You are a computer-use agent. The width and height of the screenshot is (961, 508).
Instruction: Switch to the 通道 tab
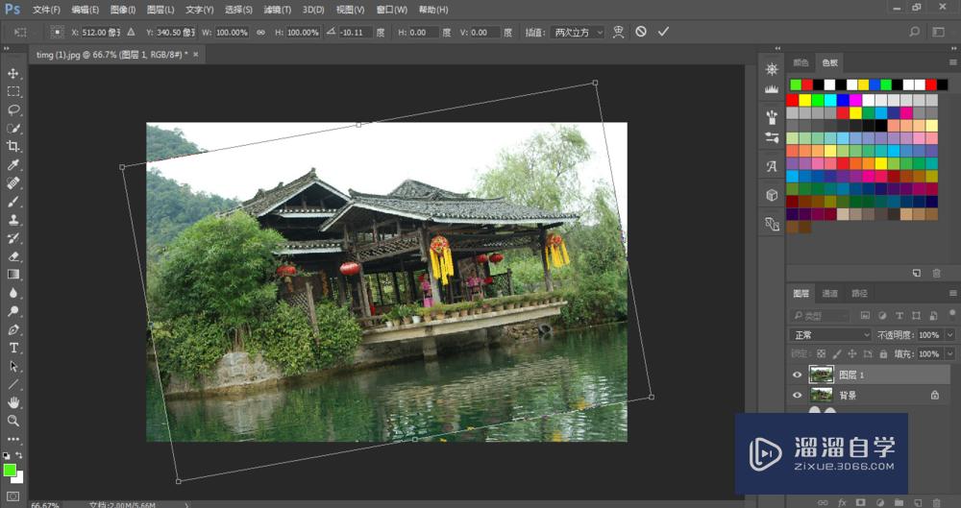coord(830,294)
